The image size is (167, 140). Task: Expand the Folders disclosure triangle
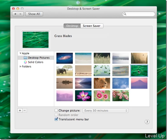pyautogui.click(x=20, y=66)
